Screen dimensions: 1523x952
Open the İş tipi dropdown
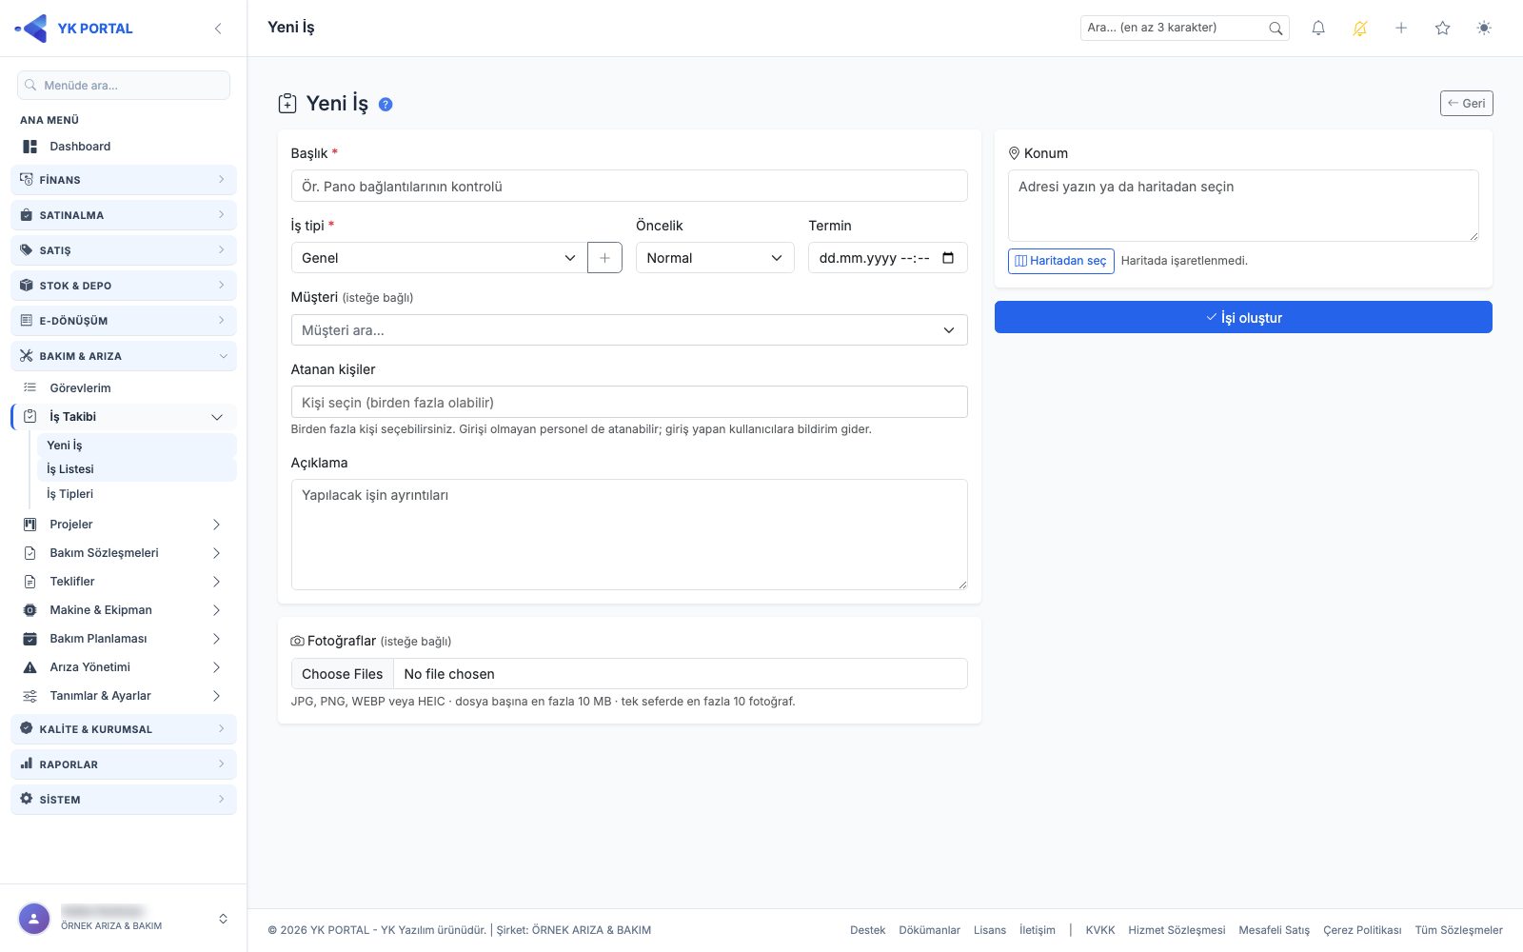tap(438, 258)
